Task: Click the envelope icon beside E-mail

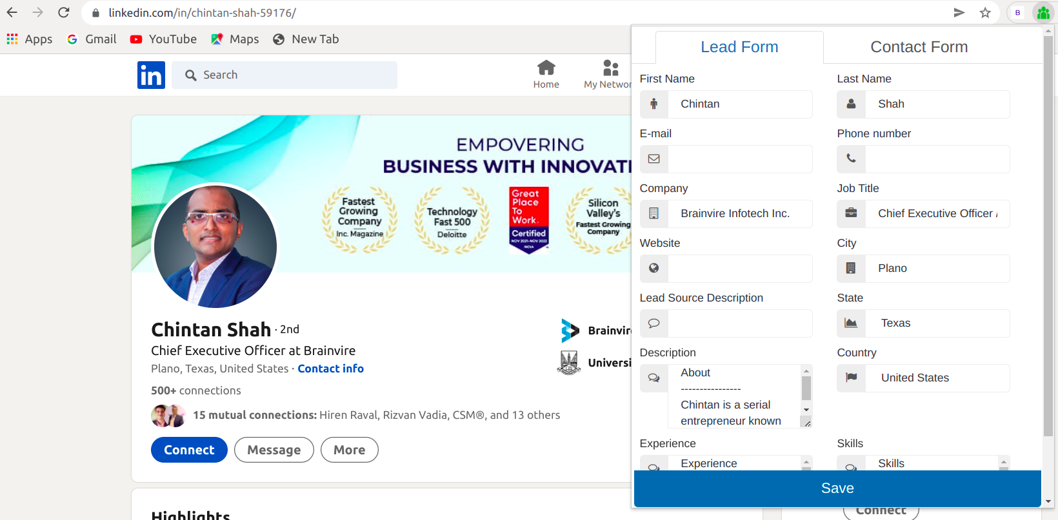Action: [x=654, y=159]
